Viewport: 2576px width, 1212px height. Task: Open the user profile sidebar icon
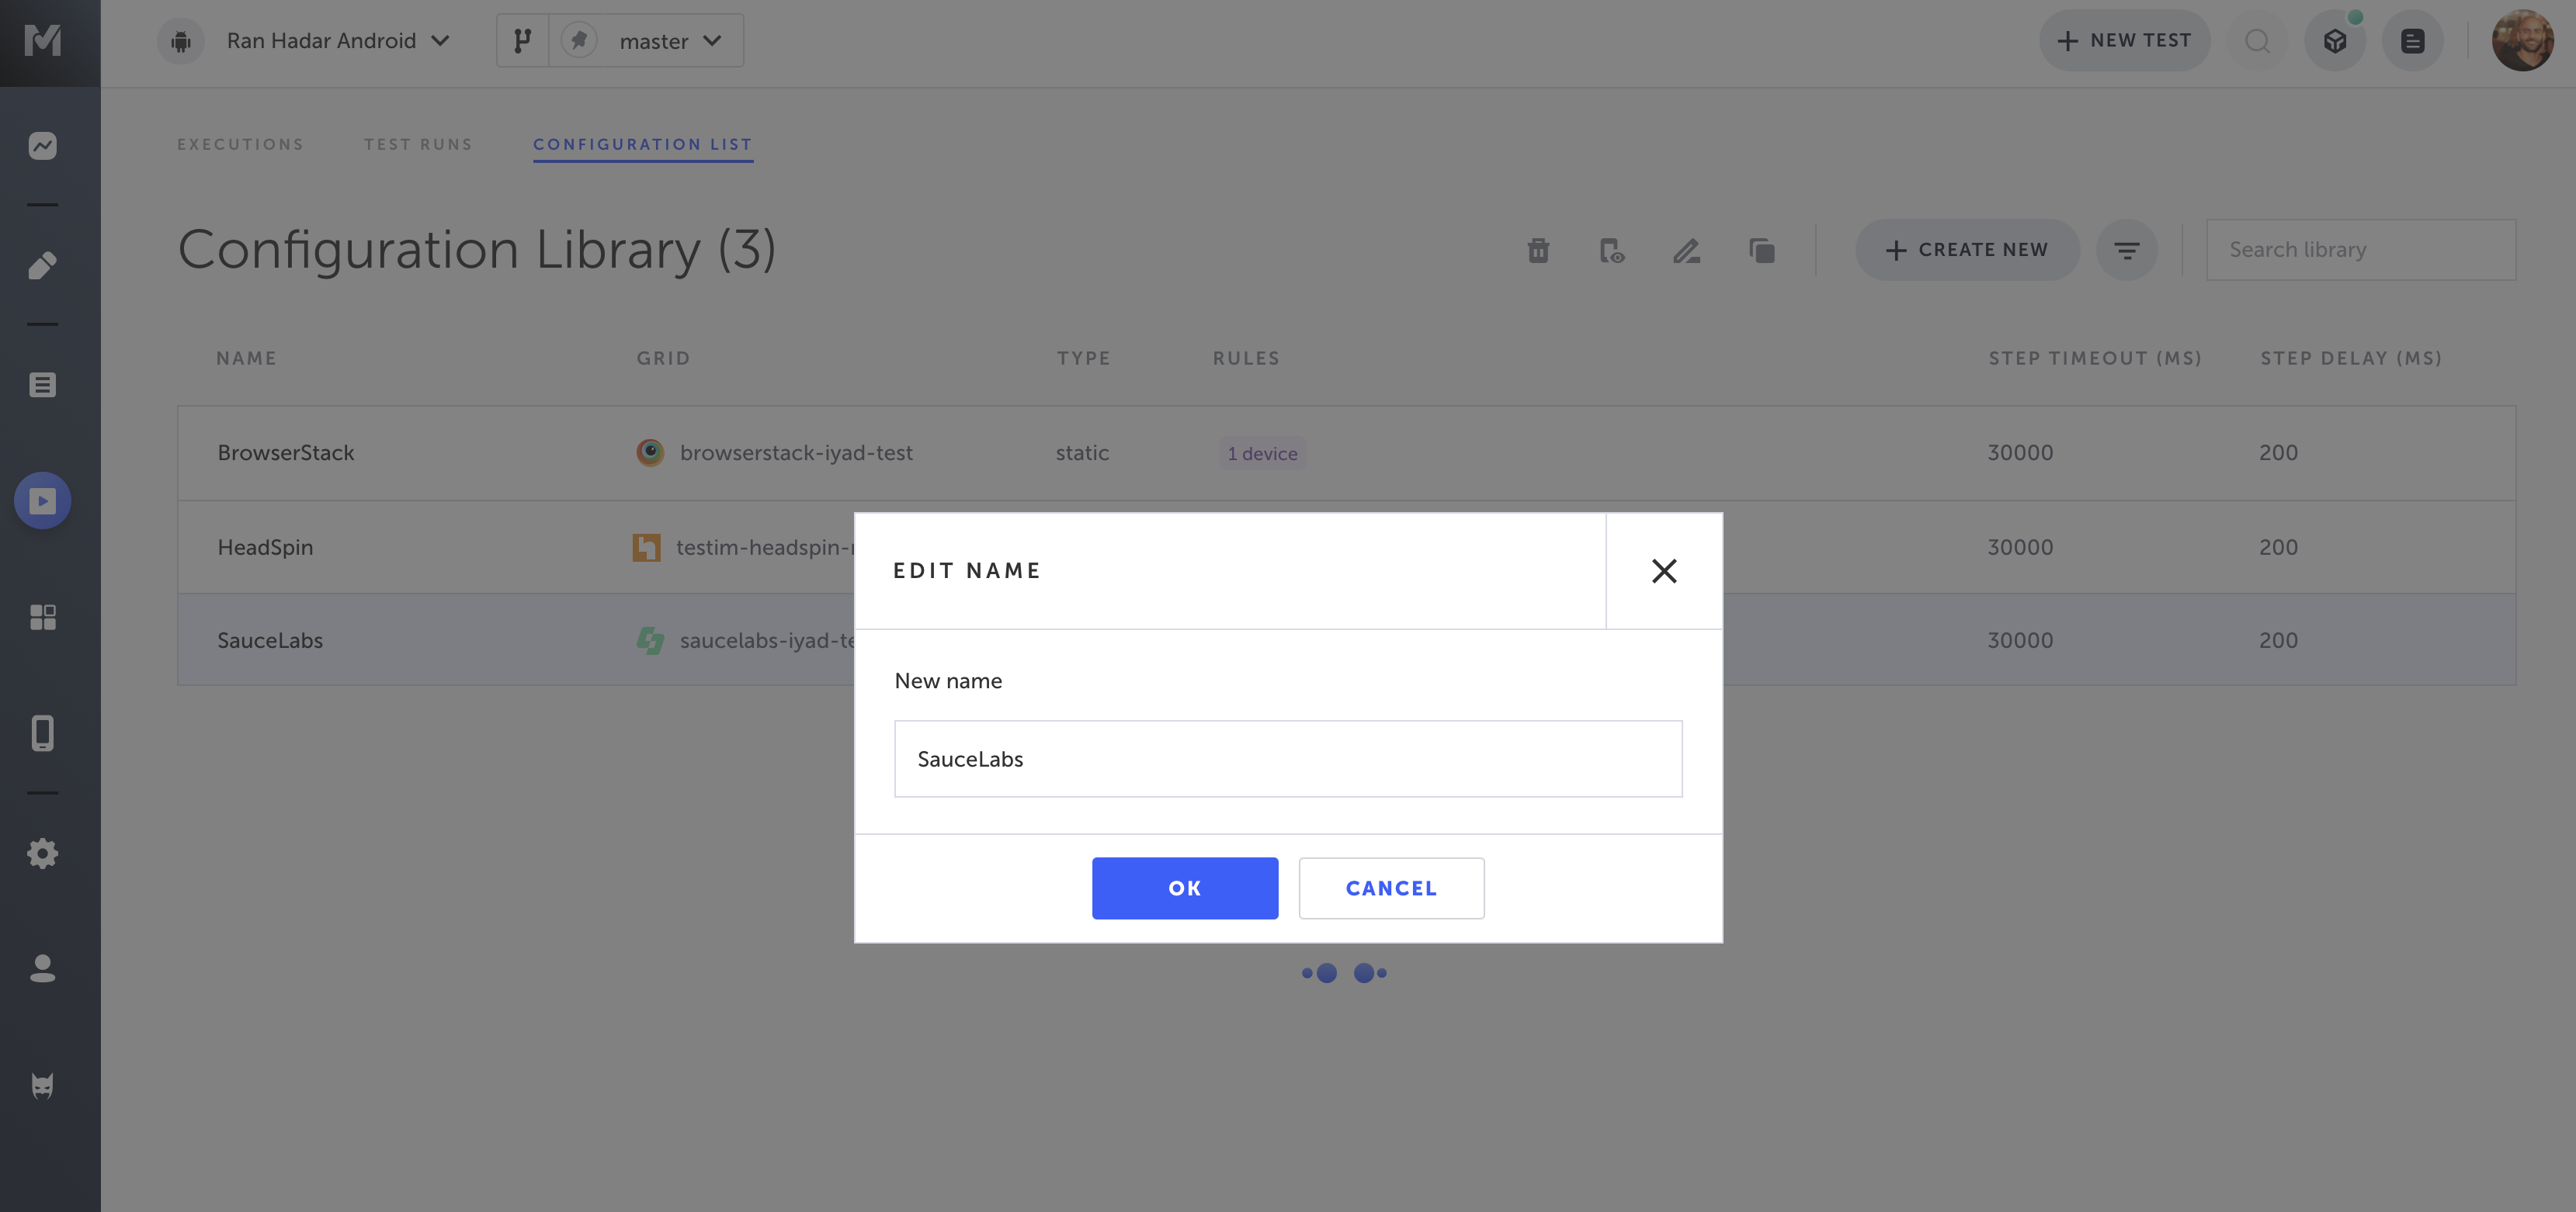tap(43, 968)
